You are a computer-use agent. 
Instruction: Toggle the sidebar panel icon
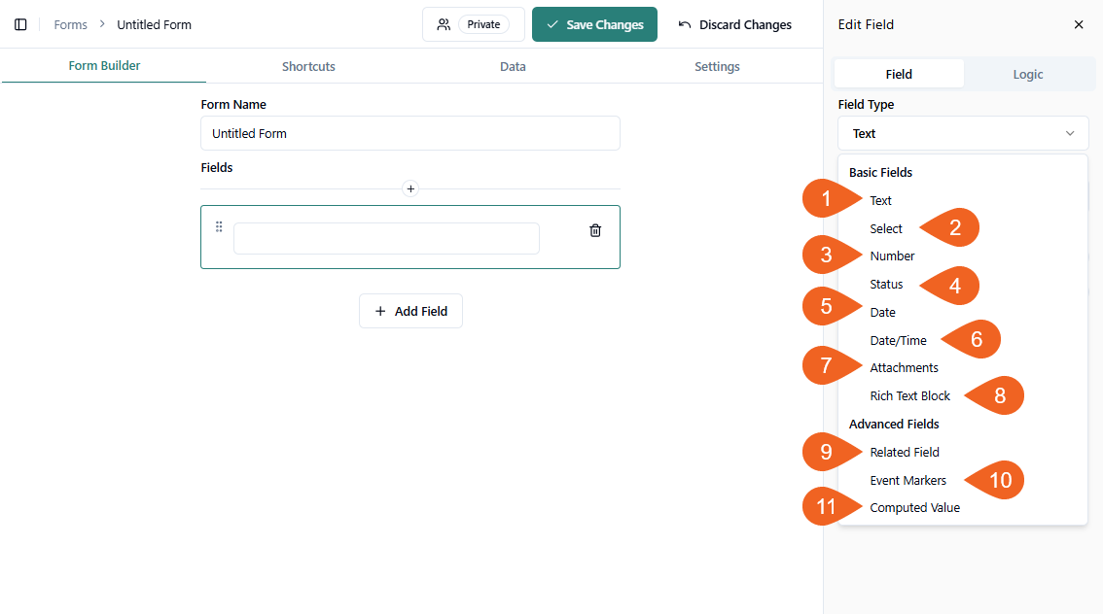[20, 24]
